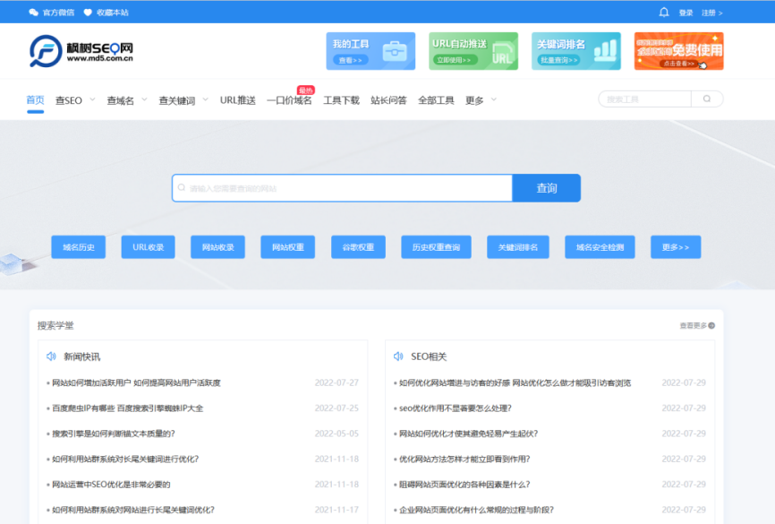Image resolution: width=775 pixels, height=524 pixels.
Task: Focus the small 搜索工具 search field
Action: pos(644,99)
